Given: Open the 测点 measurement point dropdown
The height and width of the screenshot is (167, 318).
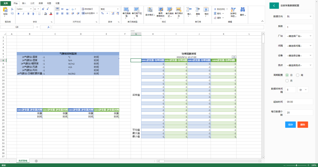Looking at the screenshot, I should (x=299, y=65).
